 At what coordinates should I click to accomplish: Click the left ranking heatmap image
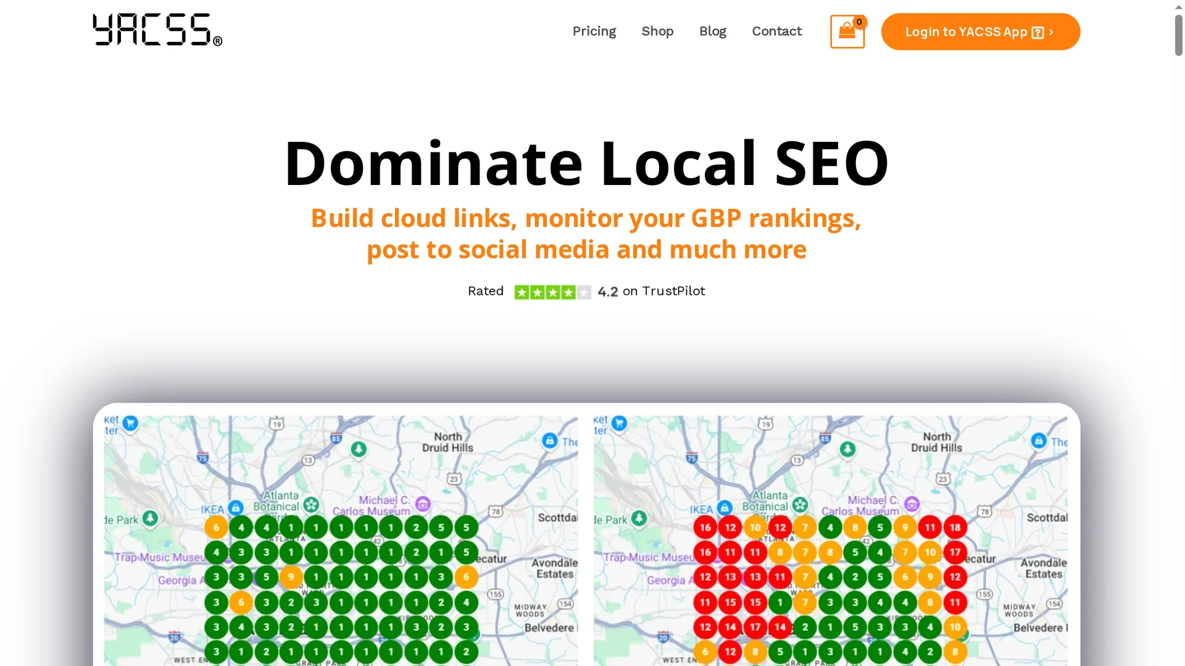(341, 540)
